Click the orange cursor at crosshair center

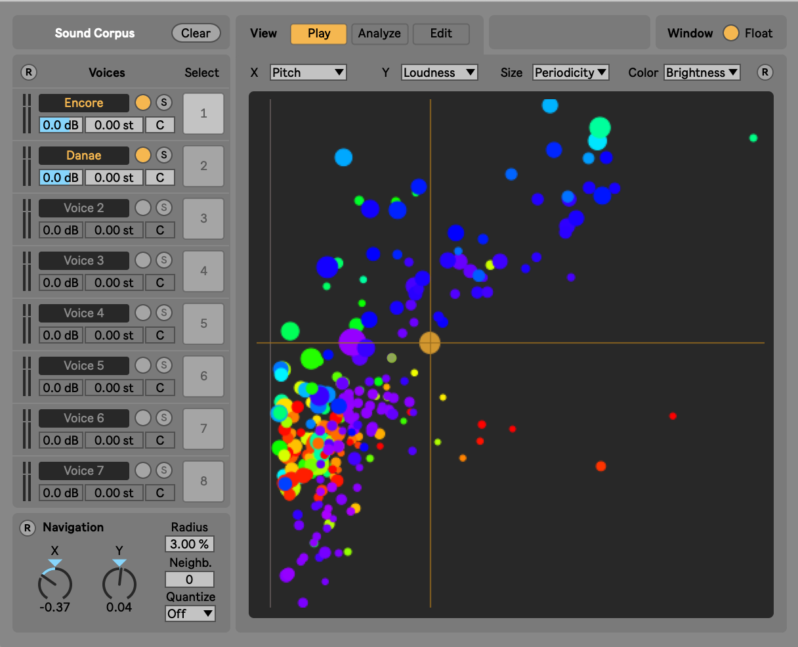(430, 342)
